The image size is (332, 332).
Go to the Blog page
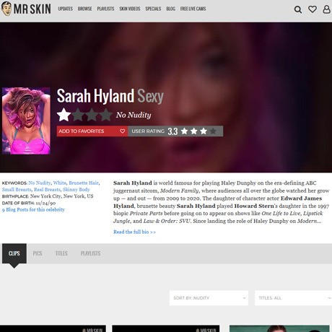170,9
